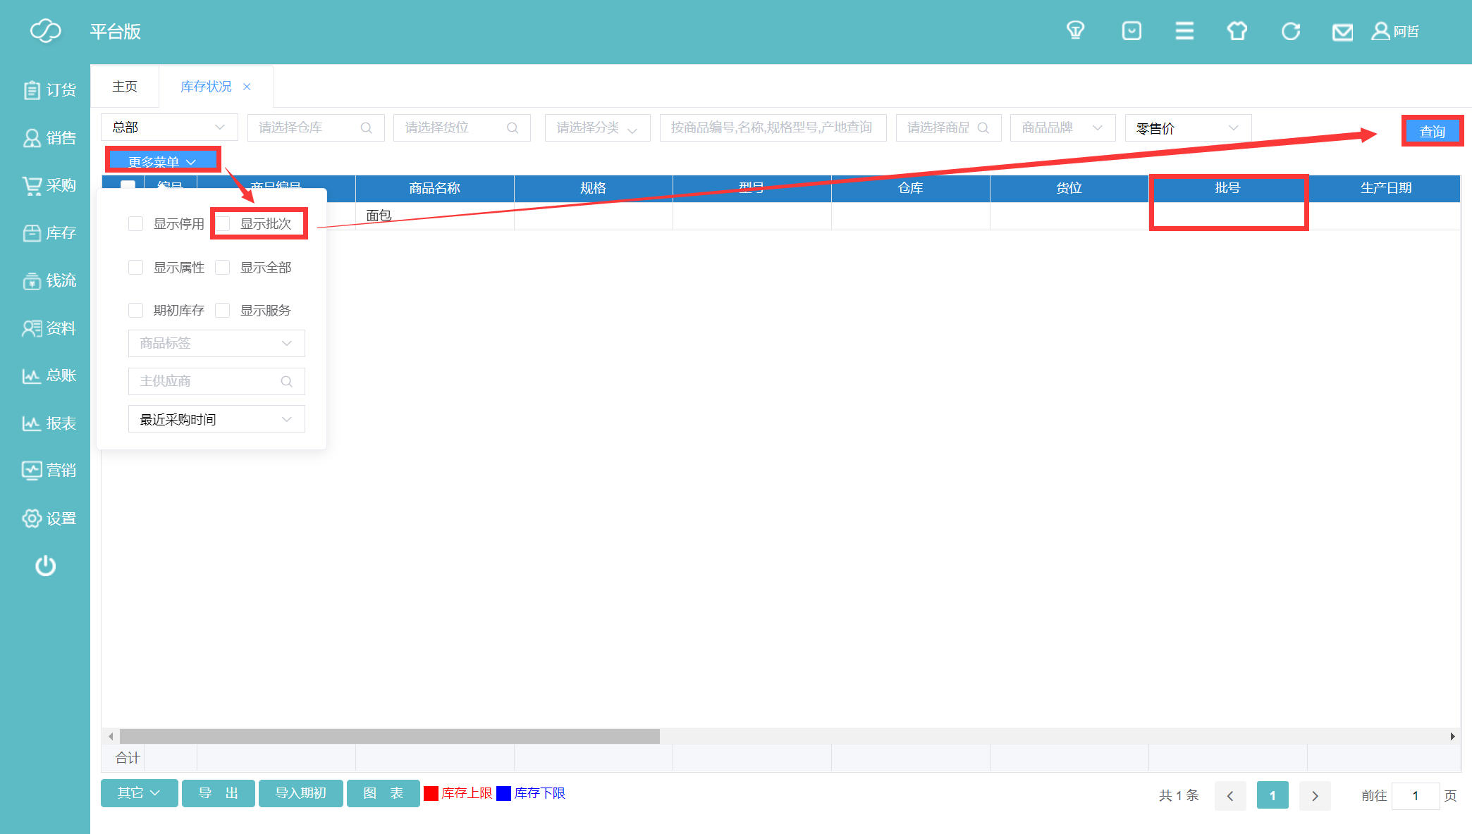Click the 导入期初 button
This screenshot has width=1472, height=834.
pyautogui.click(x=300, y=793)
